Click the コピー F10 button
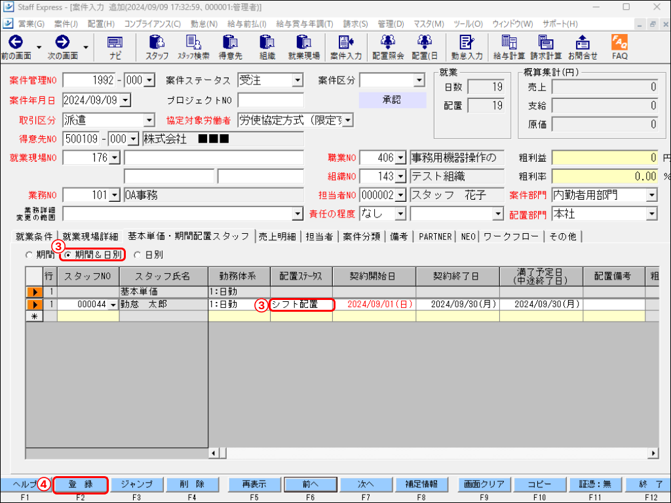Viewport: 671px width, 503px height. pyautogui.click(x=540, y=485)
